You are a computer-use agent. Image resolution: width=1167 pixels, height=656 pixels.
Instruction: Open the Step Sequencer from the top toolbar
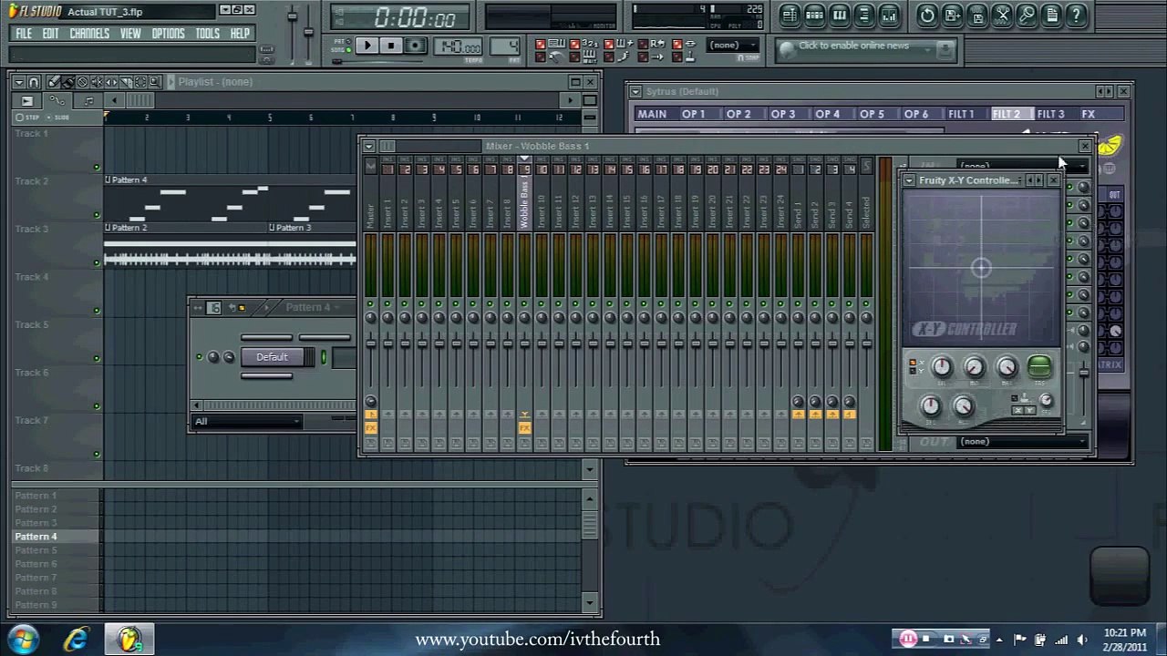tap(815, 15)
